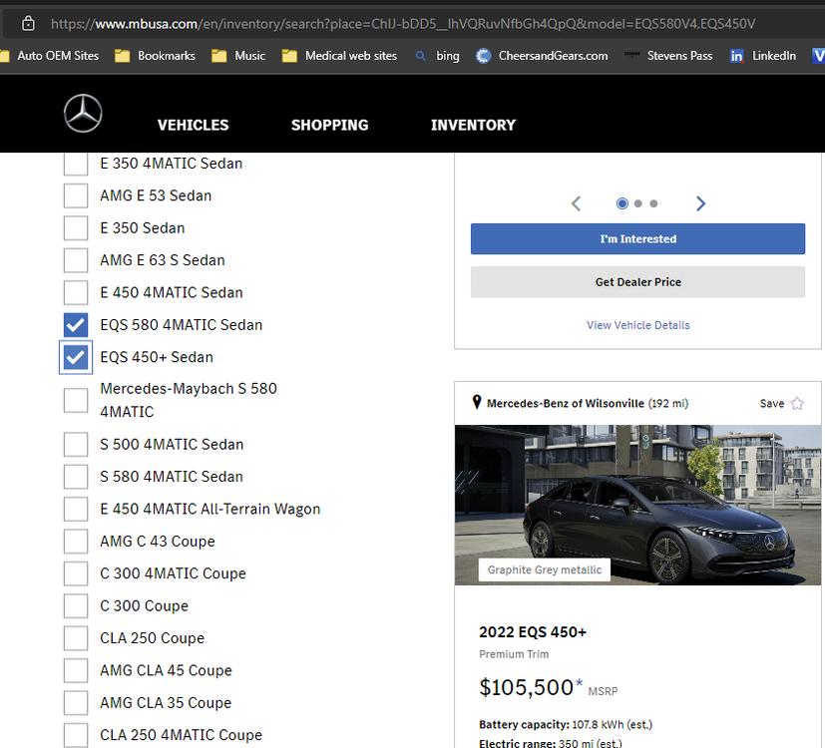Uncheck the EQS 580 4MATIC Sedan filter
This screenshot has width=825, height=748.
tap(76, 325)
